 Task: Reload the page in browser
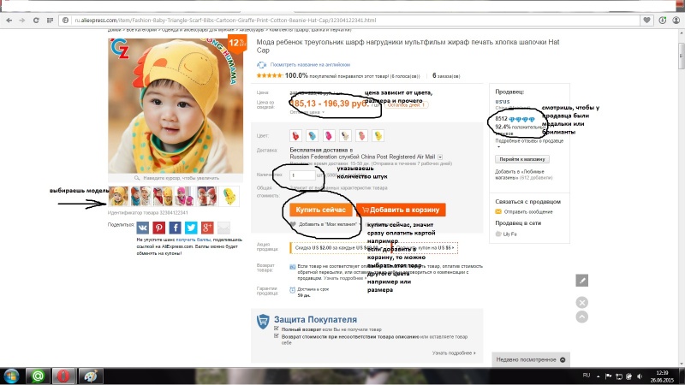36,20
